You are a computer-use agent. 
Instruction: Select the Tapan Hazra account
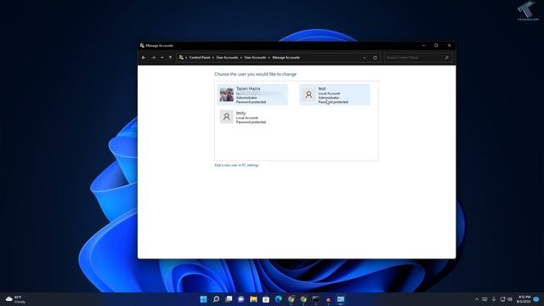[x=252, y=94]
